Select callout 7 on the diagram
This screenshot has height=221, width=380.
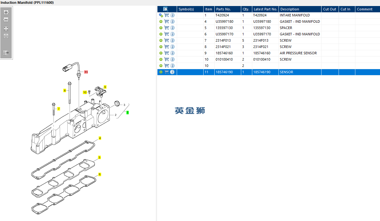click(58, 109)
